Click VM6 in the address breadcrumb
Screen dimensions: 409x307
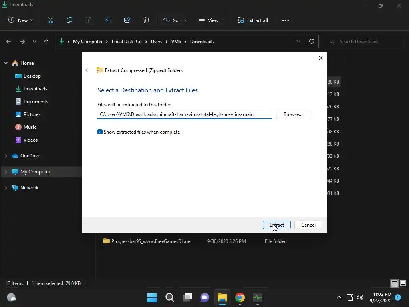pos(176,42)
